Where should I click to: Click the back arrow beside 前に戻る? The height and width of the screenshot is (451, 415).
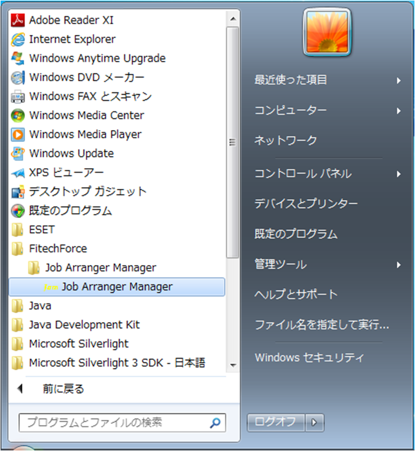point(20,389)
